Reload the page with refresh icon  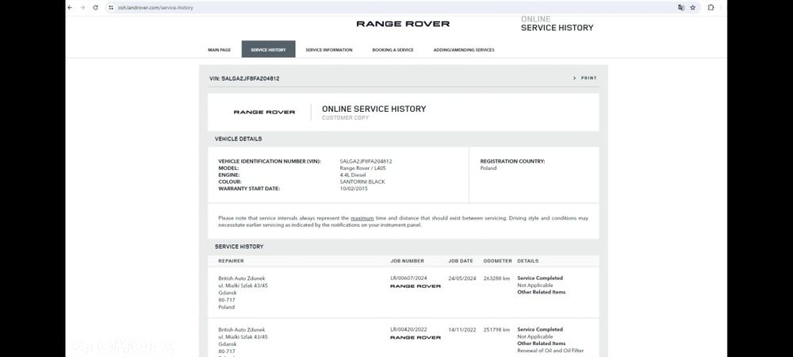tap(96, 8)
